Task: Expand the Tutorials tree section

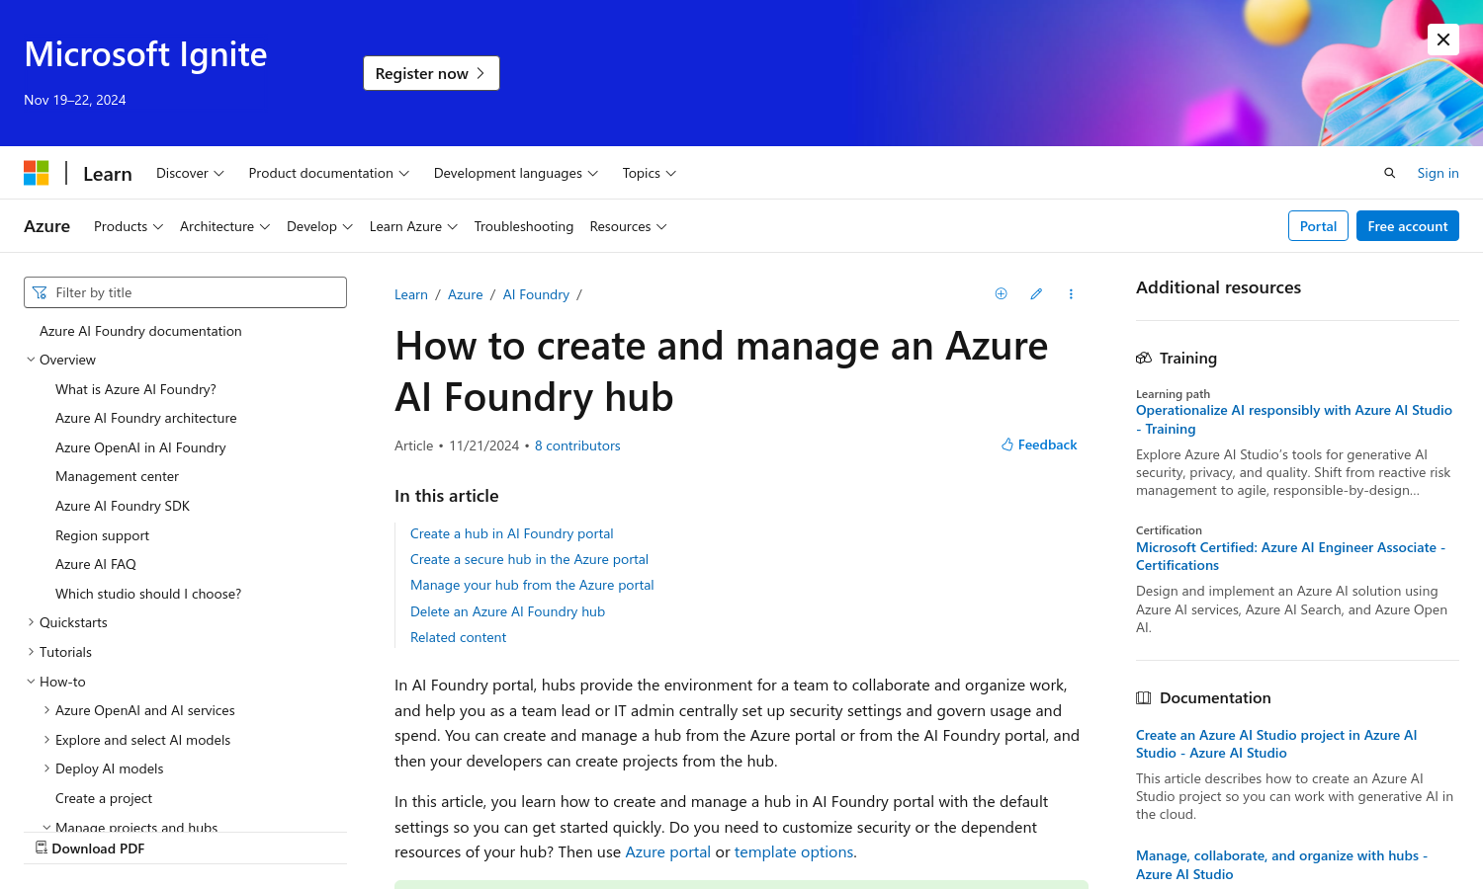Action: pos(31,652)
